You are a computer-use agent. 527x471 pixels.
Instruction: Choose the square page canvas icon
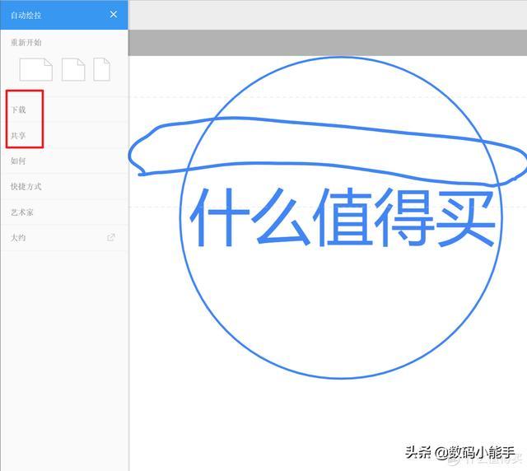pyautogui.click(x=73, y=69)
